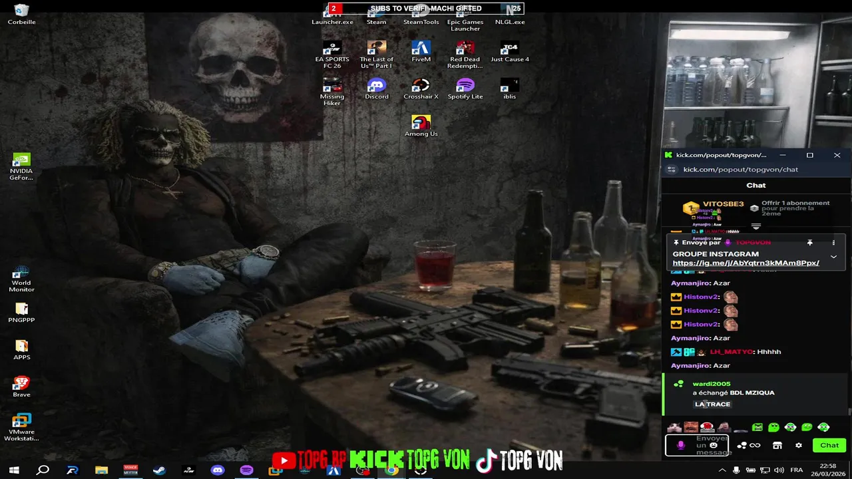Open the NVIDIA GeForce desktop shortcut
The height and width of the screenshot is (479, 852).
coord(21,167)
